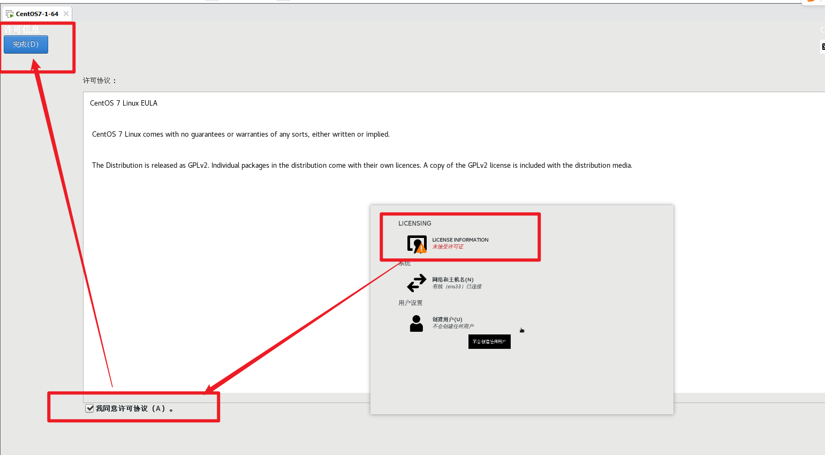
Task: Click the blue 完成(D) done button
Action: tap(26, 44)
